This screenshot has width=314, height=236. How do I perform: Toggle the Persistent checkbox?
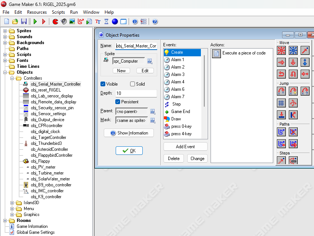(x=118, y=102)
